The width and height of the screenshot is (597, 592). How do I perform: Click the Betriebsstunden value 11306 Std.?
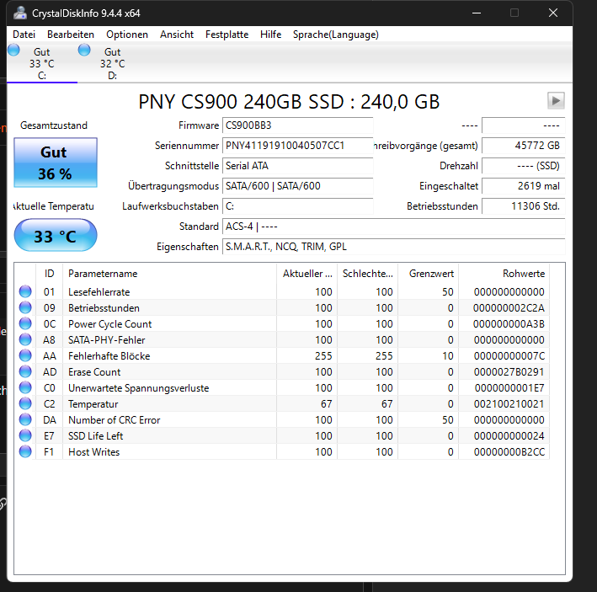coord(524,206)
